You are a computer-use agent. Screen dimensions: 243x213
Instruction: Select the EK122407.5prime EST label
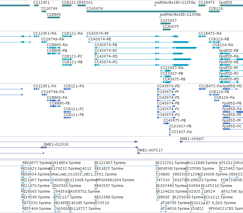point(110,163)
